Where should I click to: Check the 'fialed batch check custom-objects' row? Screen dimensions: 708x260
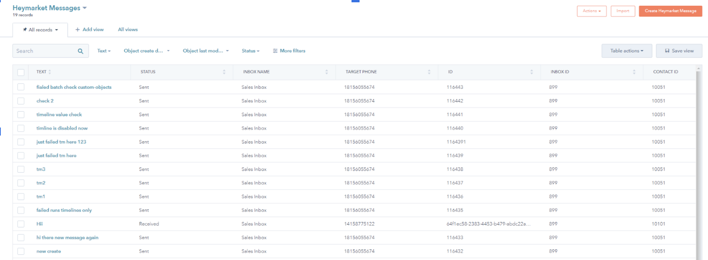21,87
